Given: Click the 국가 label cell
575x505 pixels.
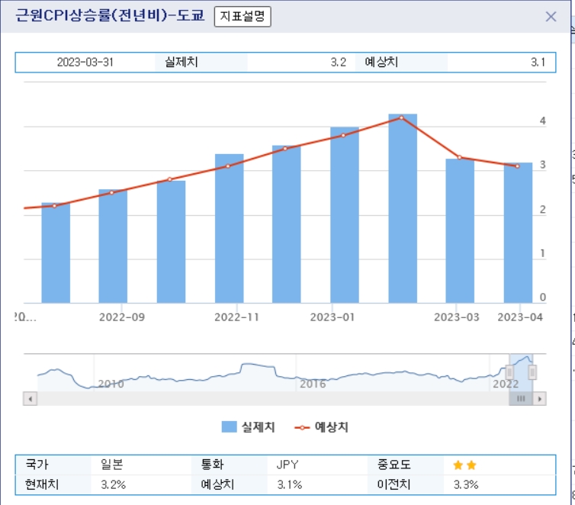Looking at the screenshot, I should (53, 465).
